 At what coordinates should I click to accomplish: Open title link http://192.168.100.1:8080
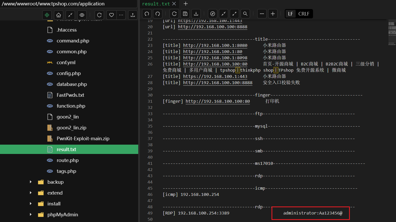215,46
